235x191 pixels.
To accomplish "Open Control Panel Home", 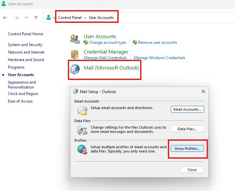I will (25, 34).
